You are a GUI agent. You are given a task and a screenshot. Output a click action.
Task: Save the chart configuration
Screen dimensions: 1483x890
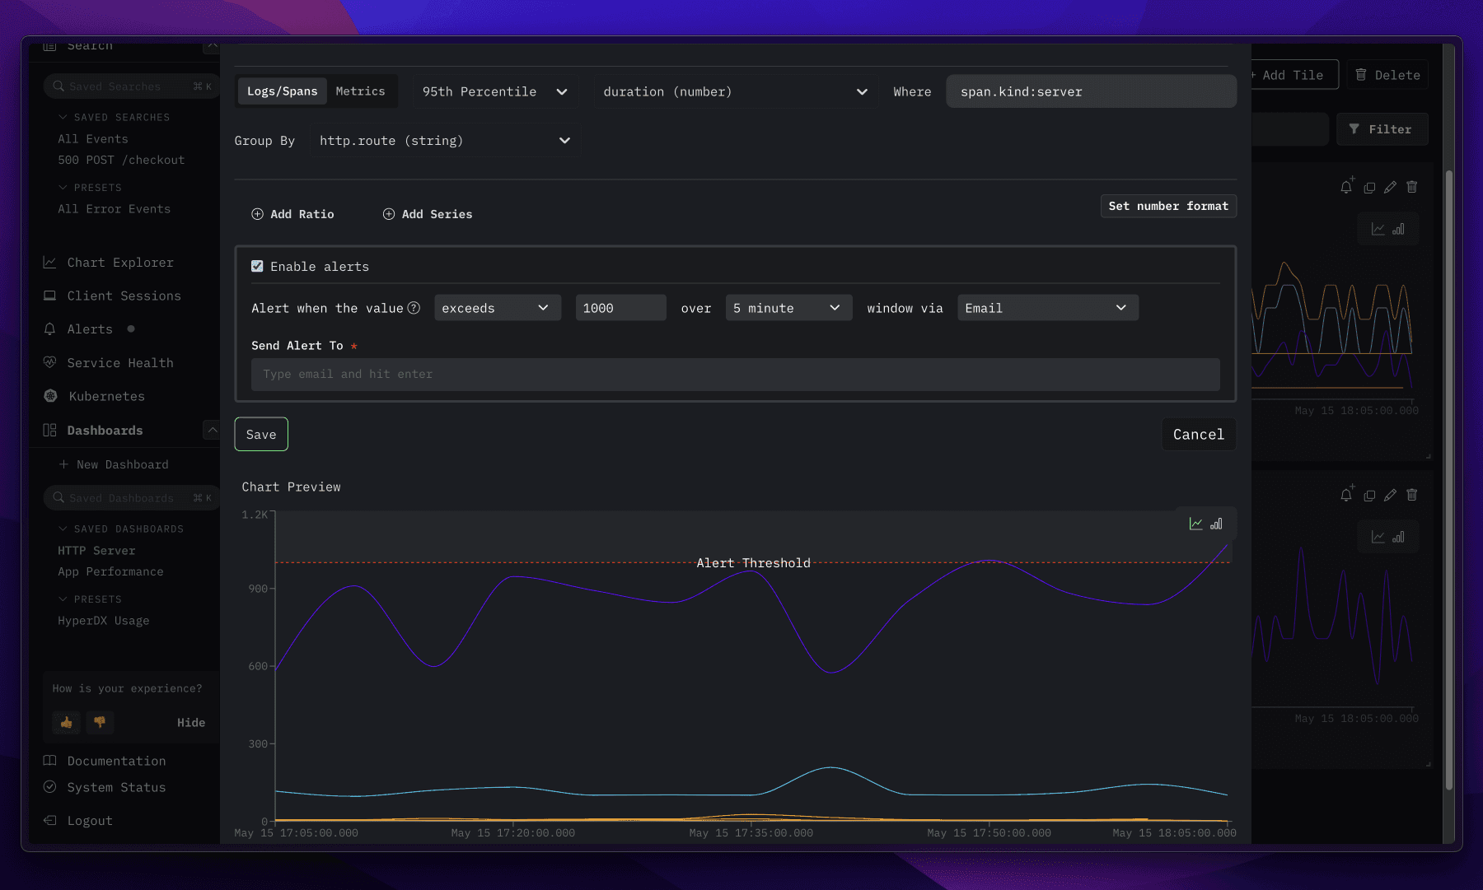260,434
